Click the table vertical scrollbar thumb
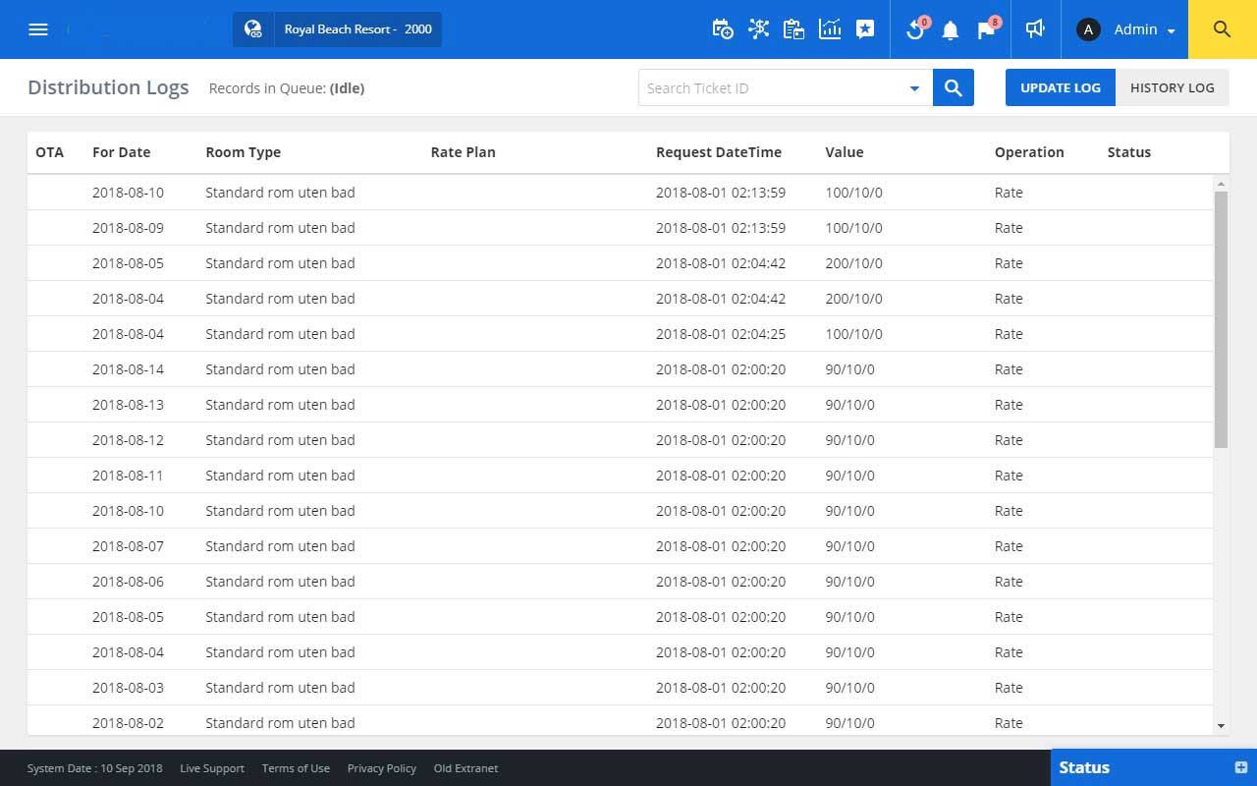This screenshot has height=786, width=1257. tap(1222, 319)
